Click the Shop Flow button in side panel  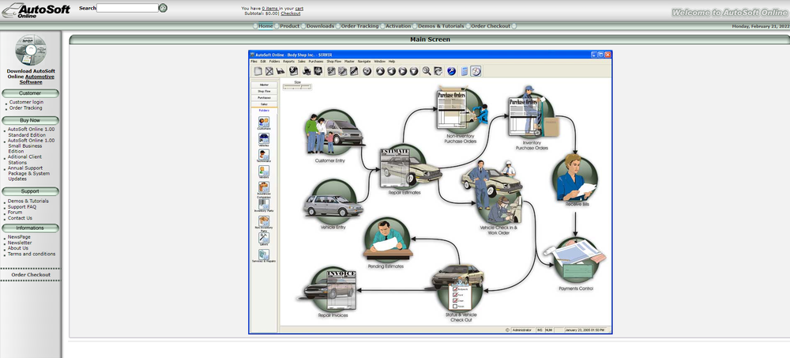(x=264, y=91)
